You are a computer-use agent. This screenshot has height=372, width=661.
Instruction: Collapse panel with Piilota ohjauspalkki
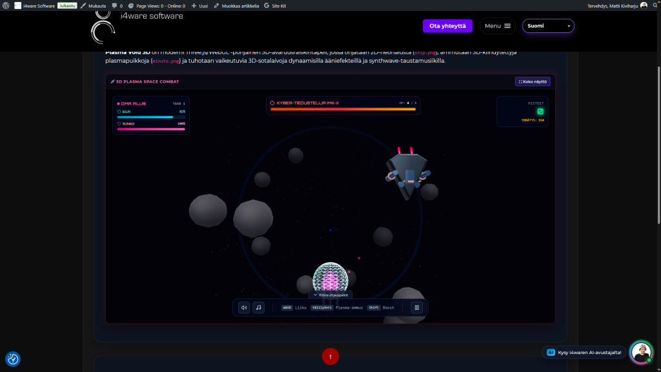point(330,294)
